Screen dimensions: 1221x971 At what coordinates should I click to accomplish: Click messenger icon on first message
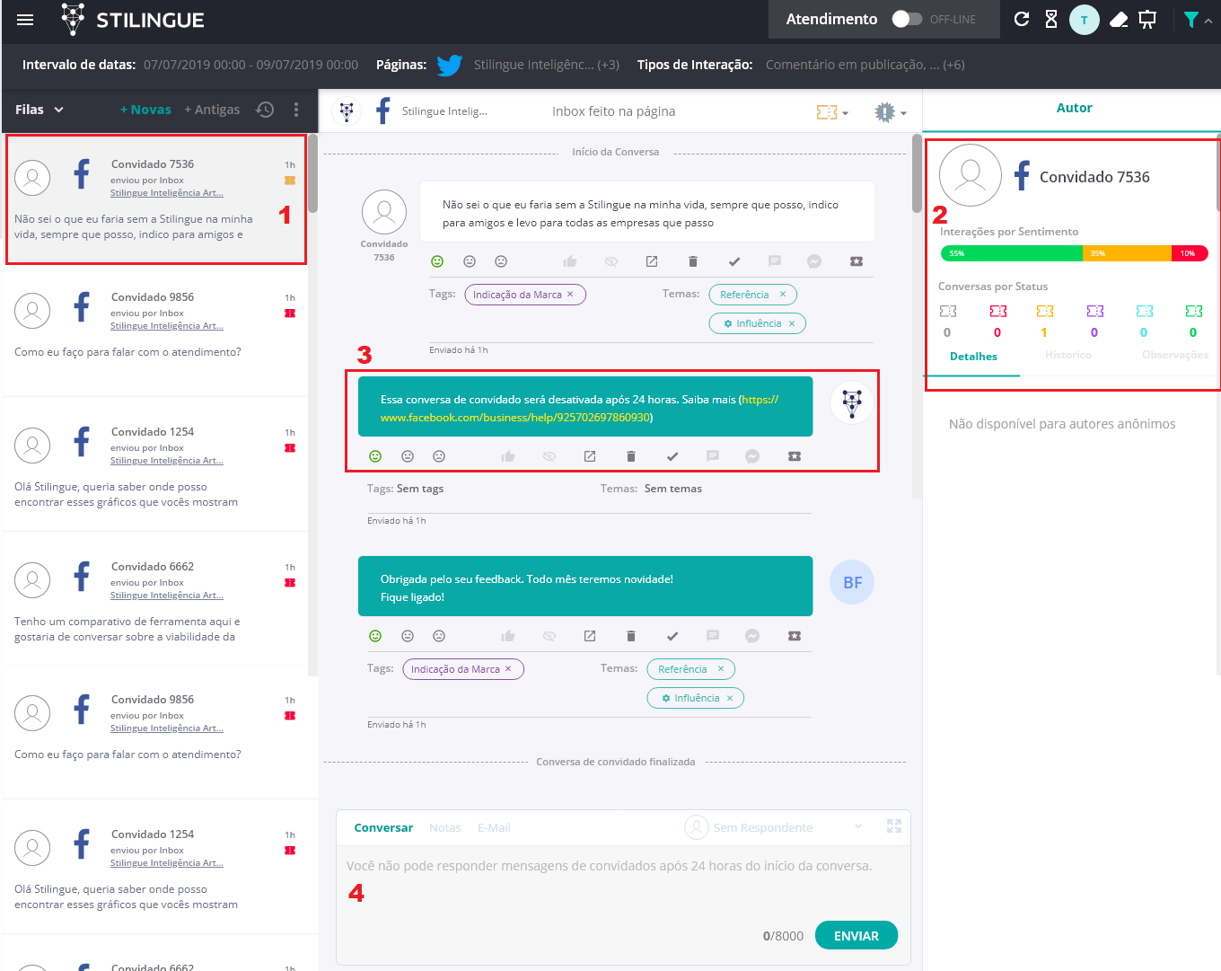click(814, 261)
